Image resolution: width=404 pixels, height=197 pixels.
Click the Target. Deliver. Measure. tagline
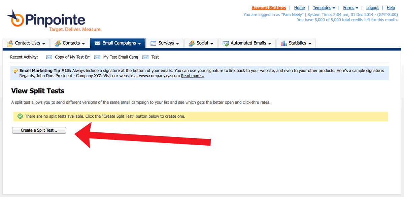[x=75, y=30]
